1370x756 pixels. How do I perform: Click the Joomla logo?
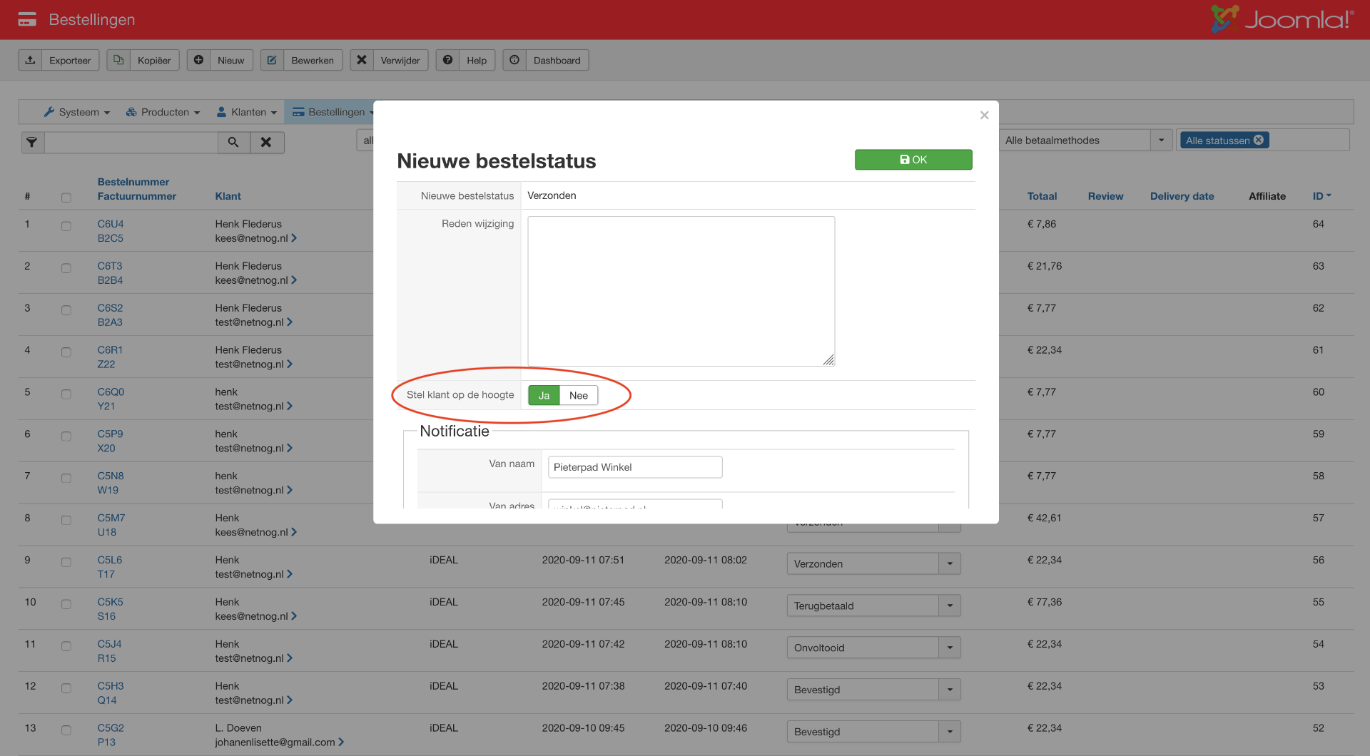(1282, 19)
